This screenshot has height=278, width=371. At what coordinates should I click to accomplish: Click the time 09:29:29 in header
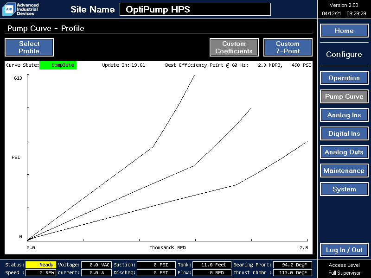tap(356, 13)
